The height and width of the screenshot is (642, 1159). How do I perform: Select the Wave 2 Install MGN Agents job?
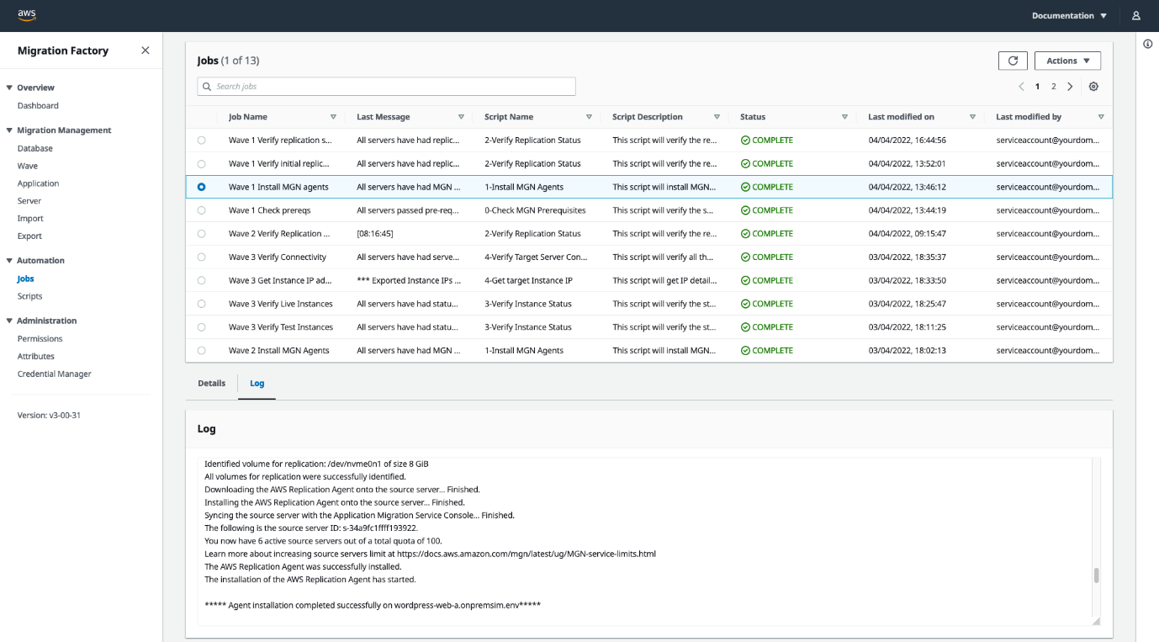click(x=201, y=350)
